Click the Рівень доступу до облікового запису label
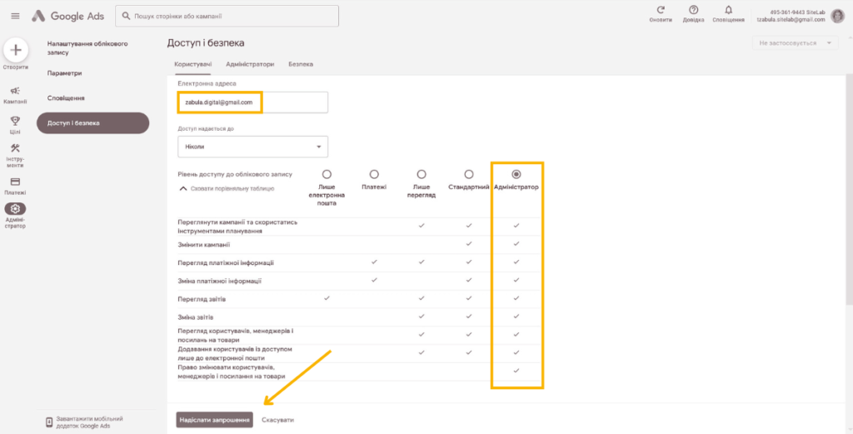Viewport: 853px width, 434px height. (235, 175)
